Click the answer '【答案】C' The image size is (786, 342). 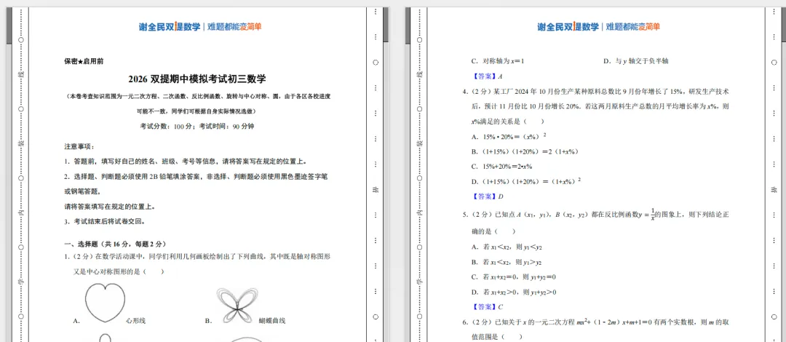coord(488,307)
